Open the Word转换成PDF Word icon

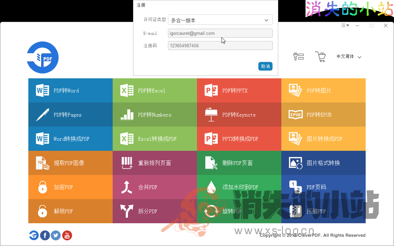pyautogui.click(x=43, y=139)
